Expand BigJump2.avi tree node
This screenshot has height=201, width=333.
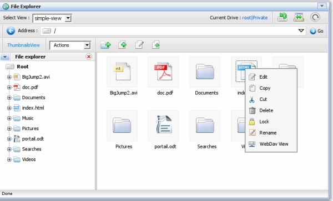point(9,77)
